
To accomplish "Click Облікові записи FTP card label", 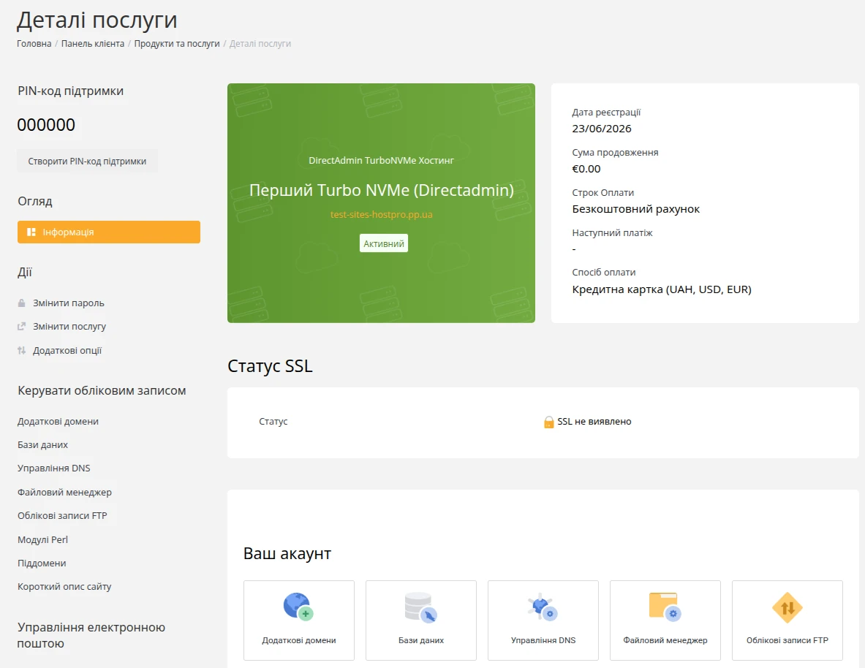I will pos(787,640).
